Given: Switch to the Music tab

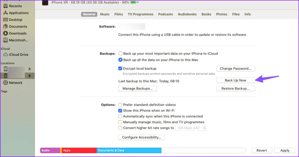Looking at the screenshot, I should click(x=105, y=14).
